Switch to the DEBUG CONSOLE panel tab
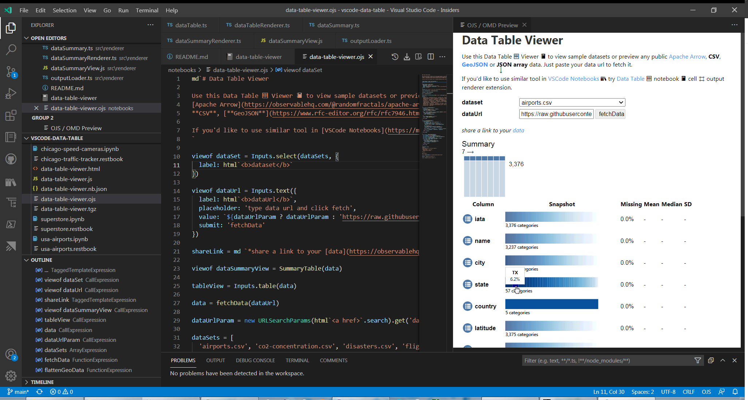Screen dimensions: 748x400 click(x=255, y=360)
